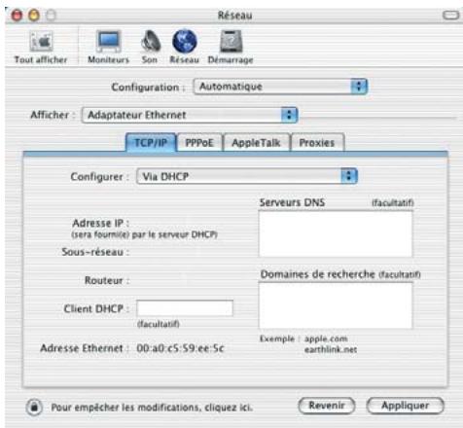Open the Démarrage disk icon
This screenshot has height=428, width=463.
[x=231, y=41]
